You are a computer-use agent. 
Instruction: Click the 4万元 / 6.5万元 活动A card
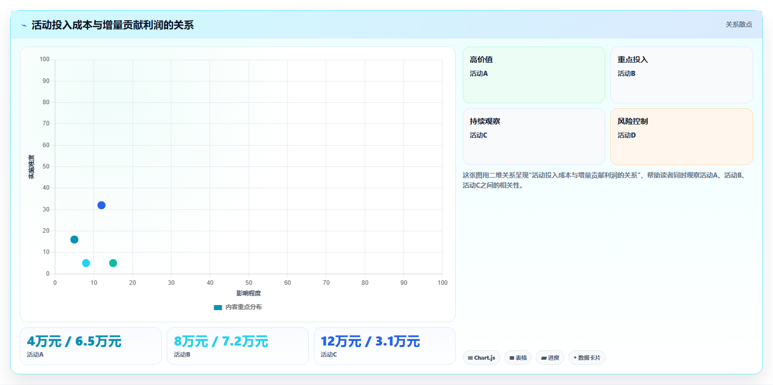coord(91,346)
